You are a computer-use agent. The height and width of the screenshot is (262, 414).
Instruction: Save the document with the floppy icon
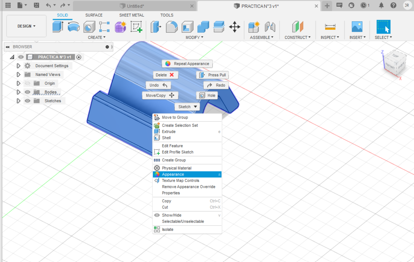pos(36,5)
